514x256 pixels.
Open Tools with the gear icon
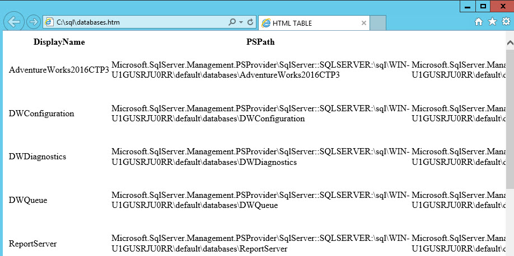[506, 22]
